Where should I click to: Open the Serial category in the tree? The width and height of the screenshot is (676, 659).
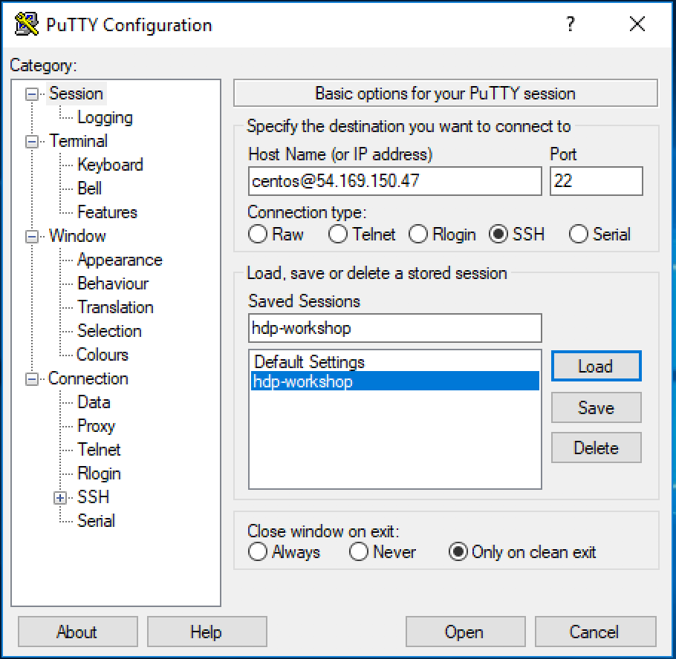tap(96, 521)
